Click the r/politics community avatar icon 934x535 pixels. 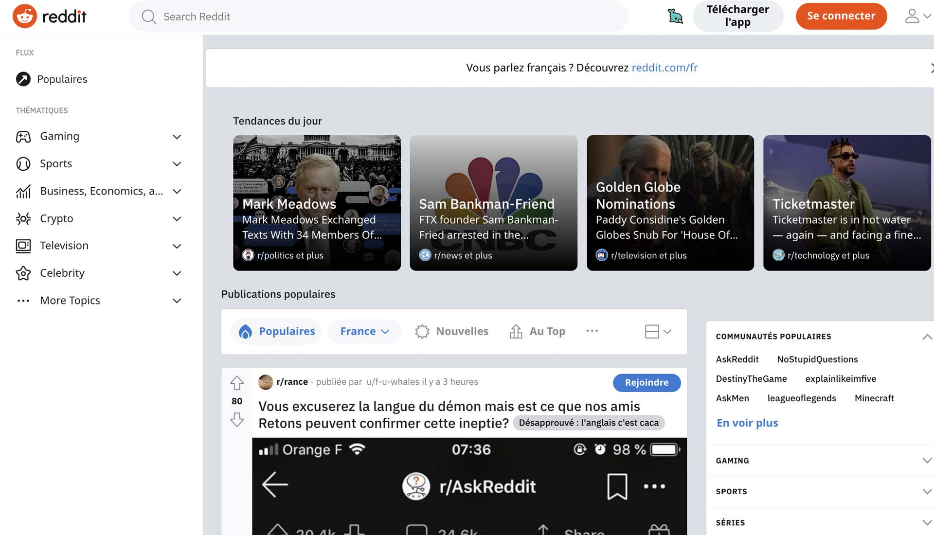[248, 255]
